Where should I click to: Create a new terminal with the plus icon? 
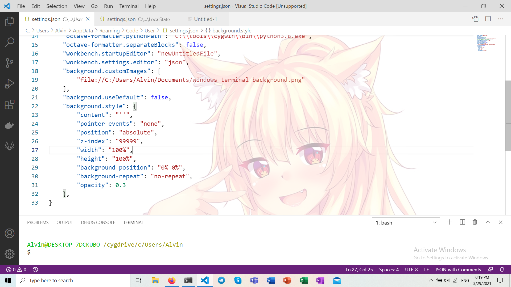pyautogui.click(x=449, y=222)
